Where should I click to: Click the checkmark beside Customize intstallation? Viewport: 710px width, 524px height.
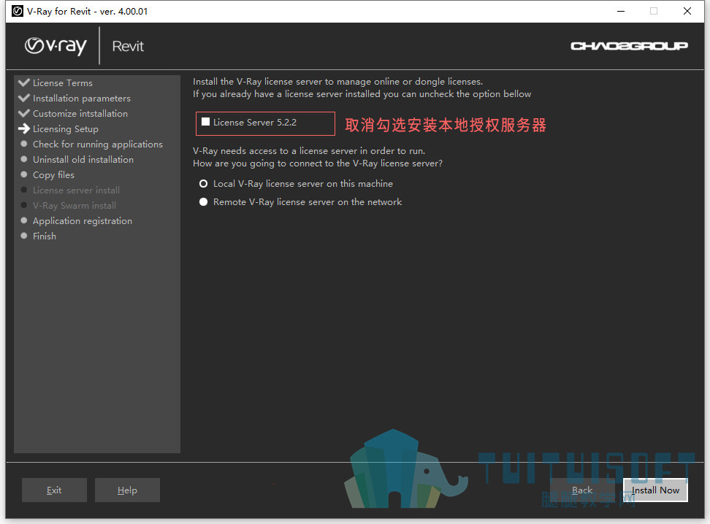point(24,113)
